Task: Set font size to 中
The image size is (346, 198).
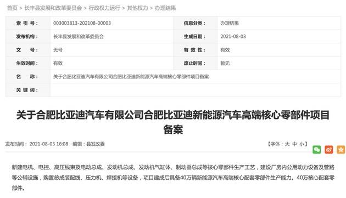Action: [x=294, y=144]
